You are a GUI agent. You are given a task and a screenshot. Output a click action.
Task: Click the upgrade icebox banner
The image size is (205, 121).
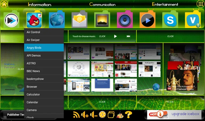tap(174, 115)
